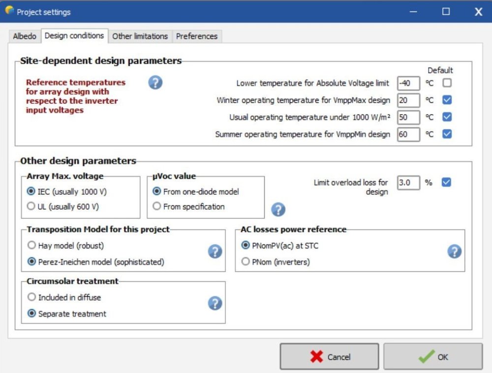Viewport: 492px width, 373px height.
Task: Select Included in diffuse option
Action: (31, 297)
